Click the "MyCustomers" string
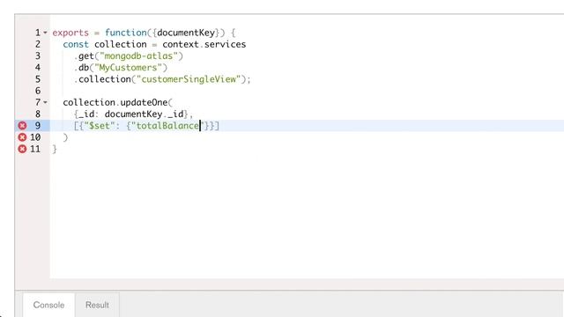Viewport: 564px width, 317px height. (x=128, y=68)
